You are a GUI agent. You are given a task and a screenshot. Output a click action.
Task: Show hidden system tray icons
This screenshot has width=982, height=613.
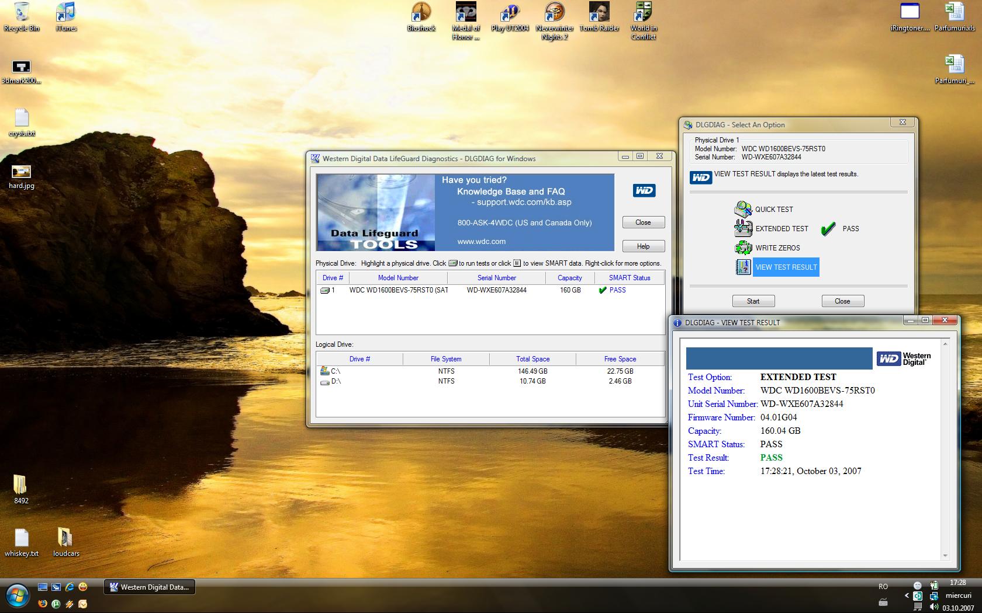pos(907,596)
